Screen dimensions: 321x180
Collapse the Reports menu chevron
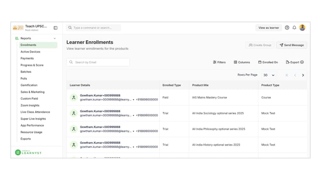pyautogui.click(x=55, y=38)
